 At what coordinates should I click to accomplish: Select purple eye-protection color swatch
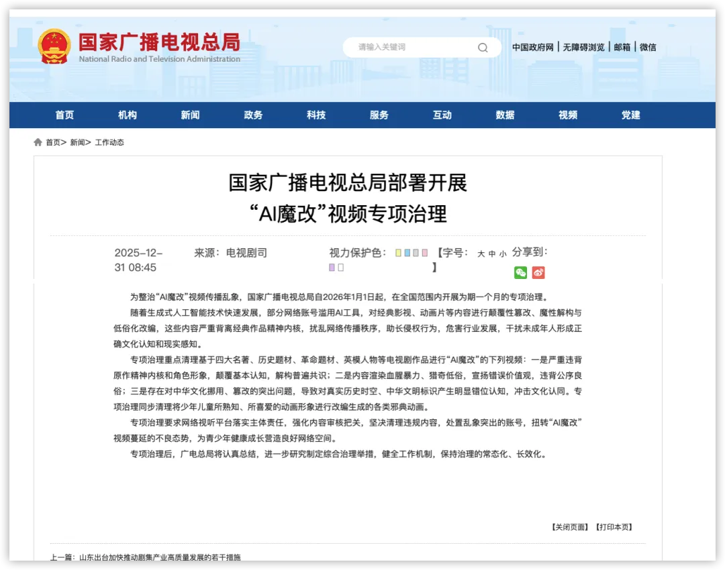pyautogui.click(x=332, y=268)
